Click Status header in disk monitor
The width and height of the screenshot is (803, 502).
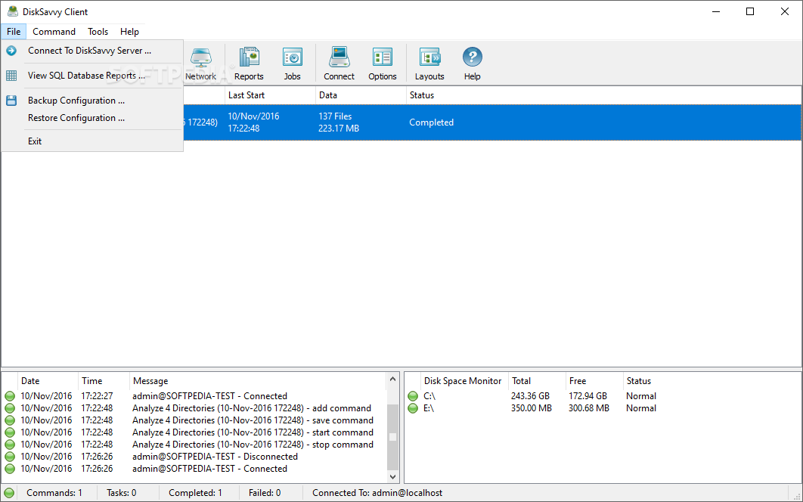tap(712, 380)
